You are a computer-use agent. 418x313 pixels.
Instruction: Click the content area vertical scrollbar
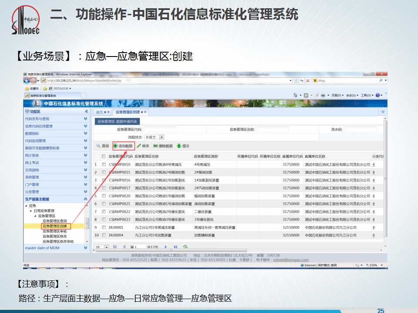click(385, 178)
